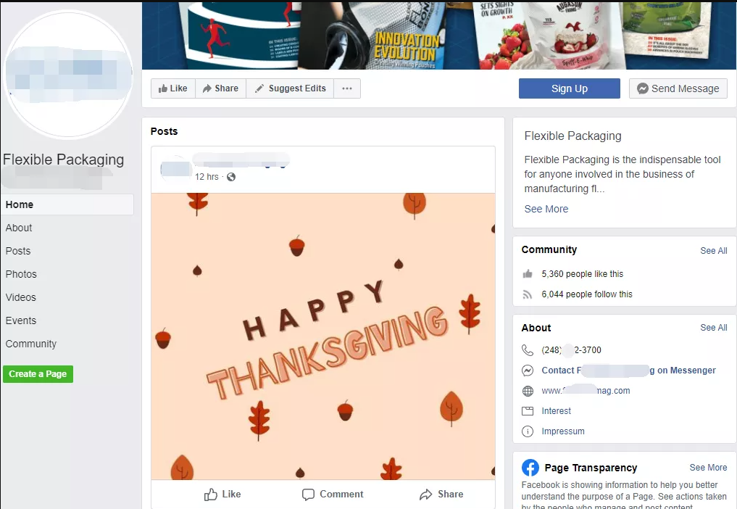
Task: Open the Impressum link
Action: point(563,431)
